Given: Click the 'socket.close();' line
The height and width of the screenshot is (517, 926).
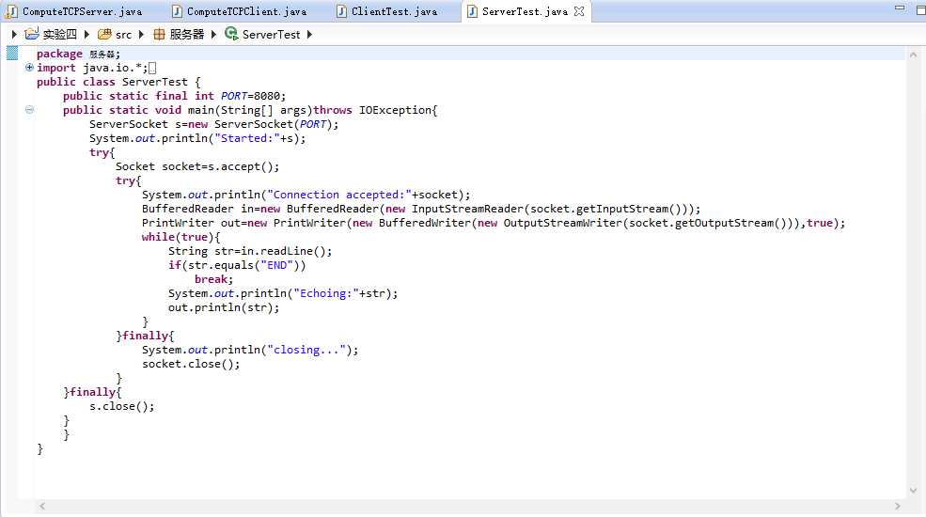Looking at the screenshot, I should (x=191, y=365).
